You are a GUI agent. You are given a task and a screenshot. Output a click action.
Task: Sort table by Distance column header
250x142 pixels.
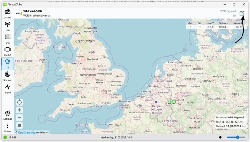coord(223,23)
